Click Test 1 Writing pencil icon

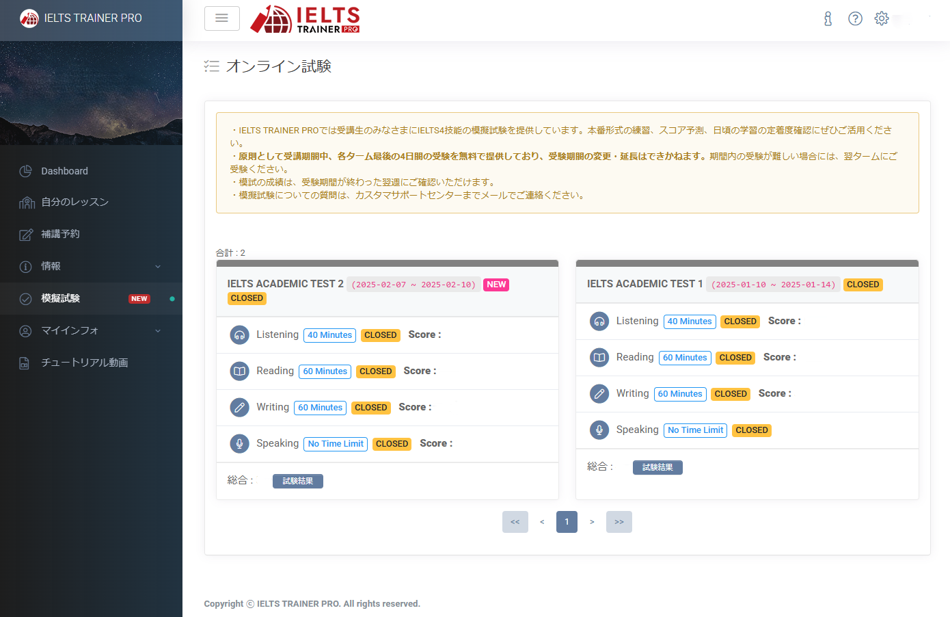point(599,393)
